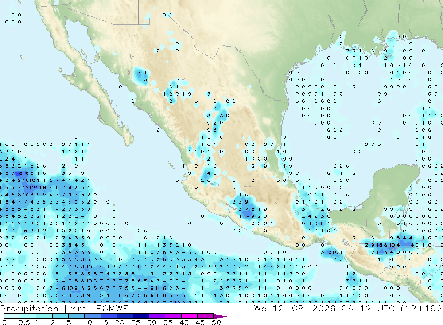Image resolution: width=443 pixels, height=325 pixels.
Task: Choose the 35–40 mm purple legend box
Action: click(173, 316)
